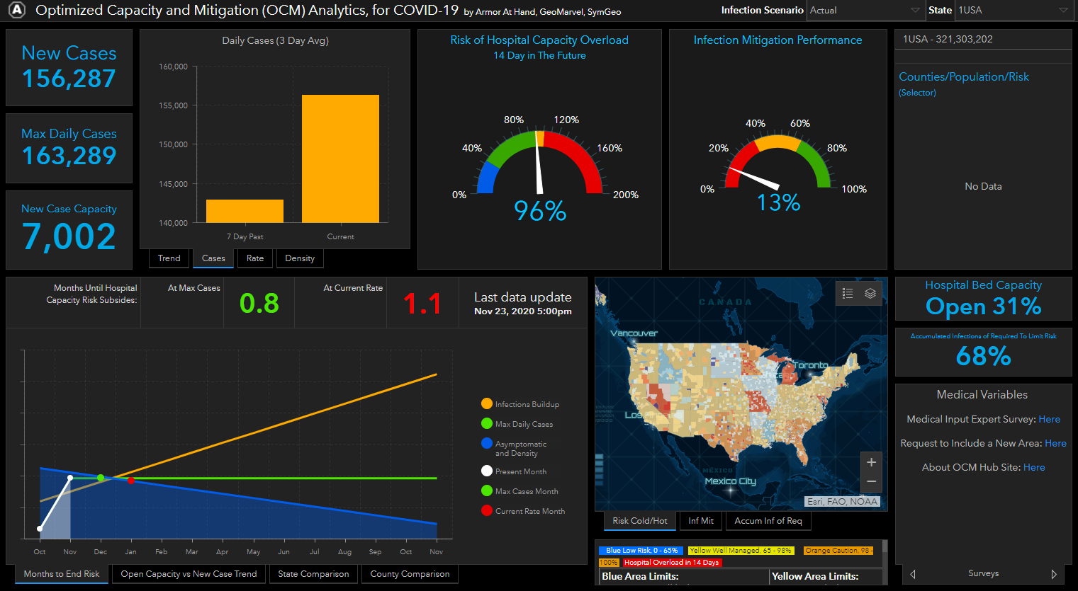Screen dimensions: 1078x591
Task: Open the map layer list
Action: [871, 293]
